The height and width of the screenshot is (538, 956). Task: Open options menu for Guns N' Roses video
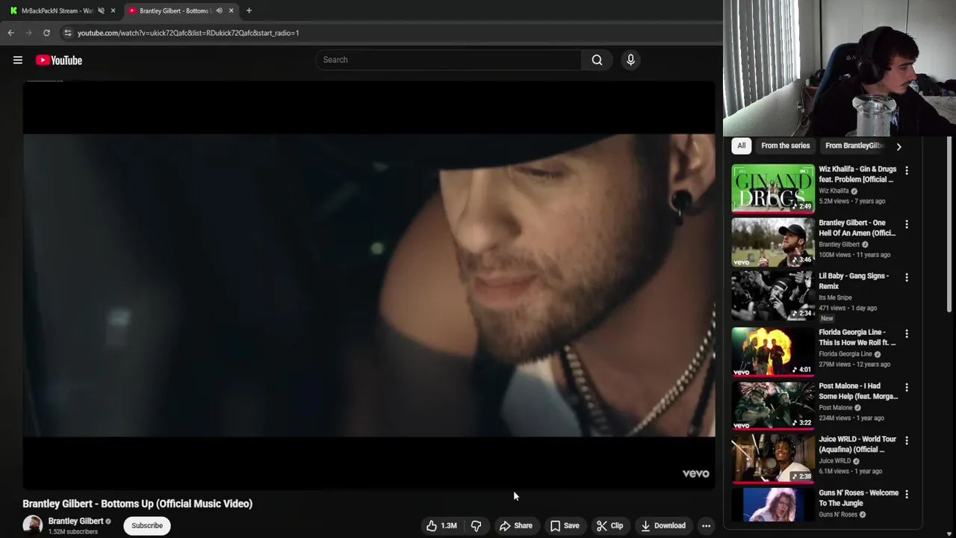click(907, 494)
